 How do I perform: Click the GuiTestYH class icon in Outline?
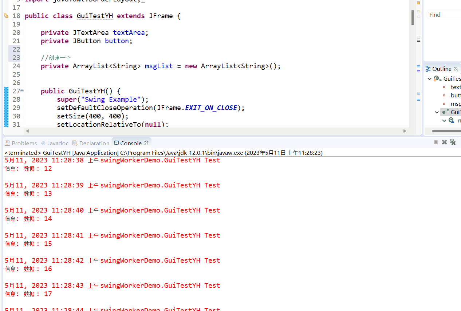pyautogui.click(x=437, y=78)
